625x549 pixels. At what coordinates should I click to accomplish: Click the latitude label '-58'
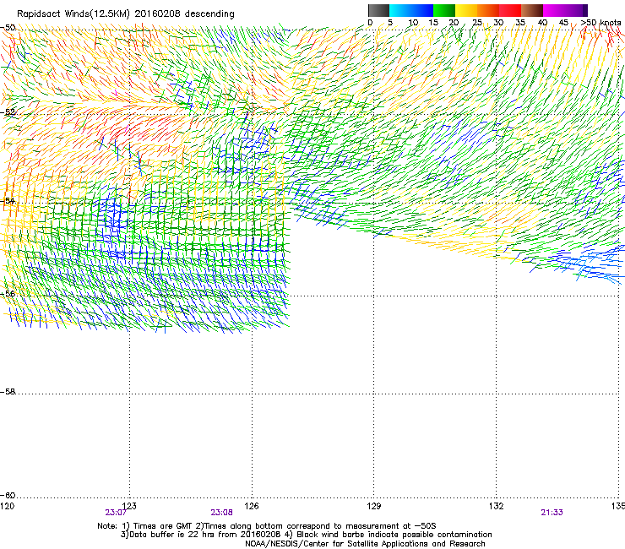point(8,392)
